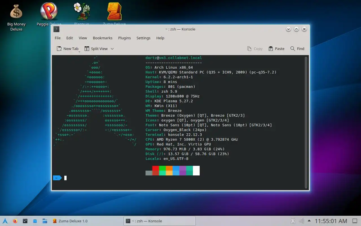This screenshot has height=226, width=361.
Task: Expand the hidden system tray icons arrow
Action: (x=309, y=221)
